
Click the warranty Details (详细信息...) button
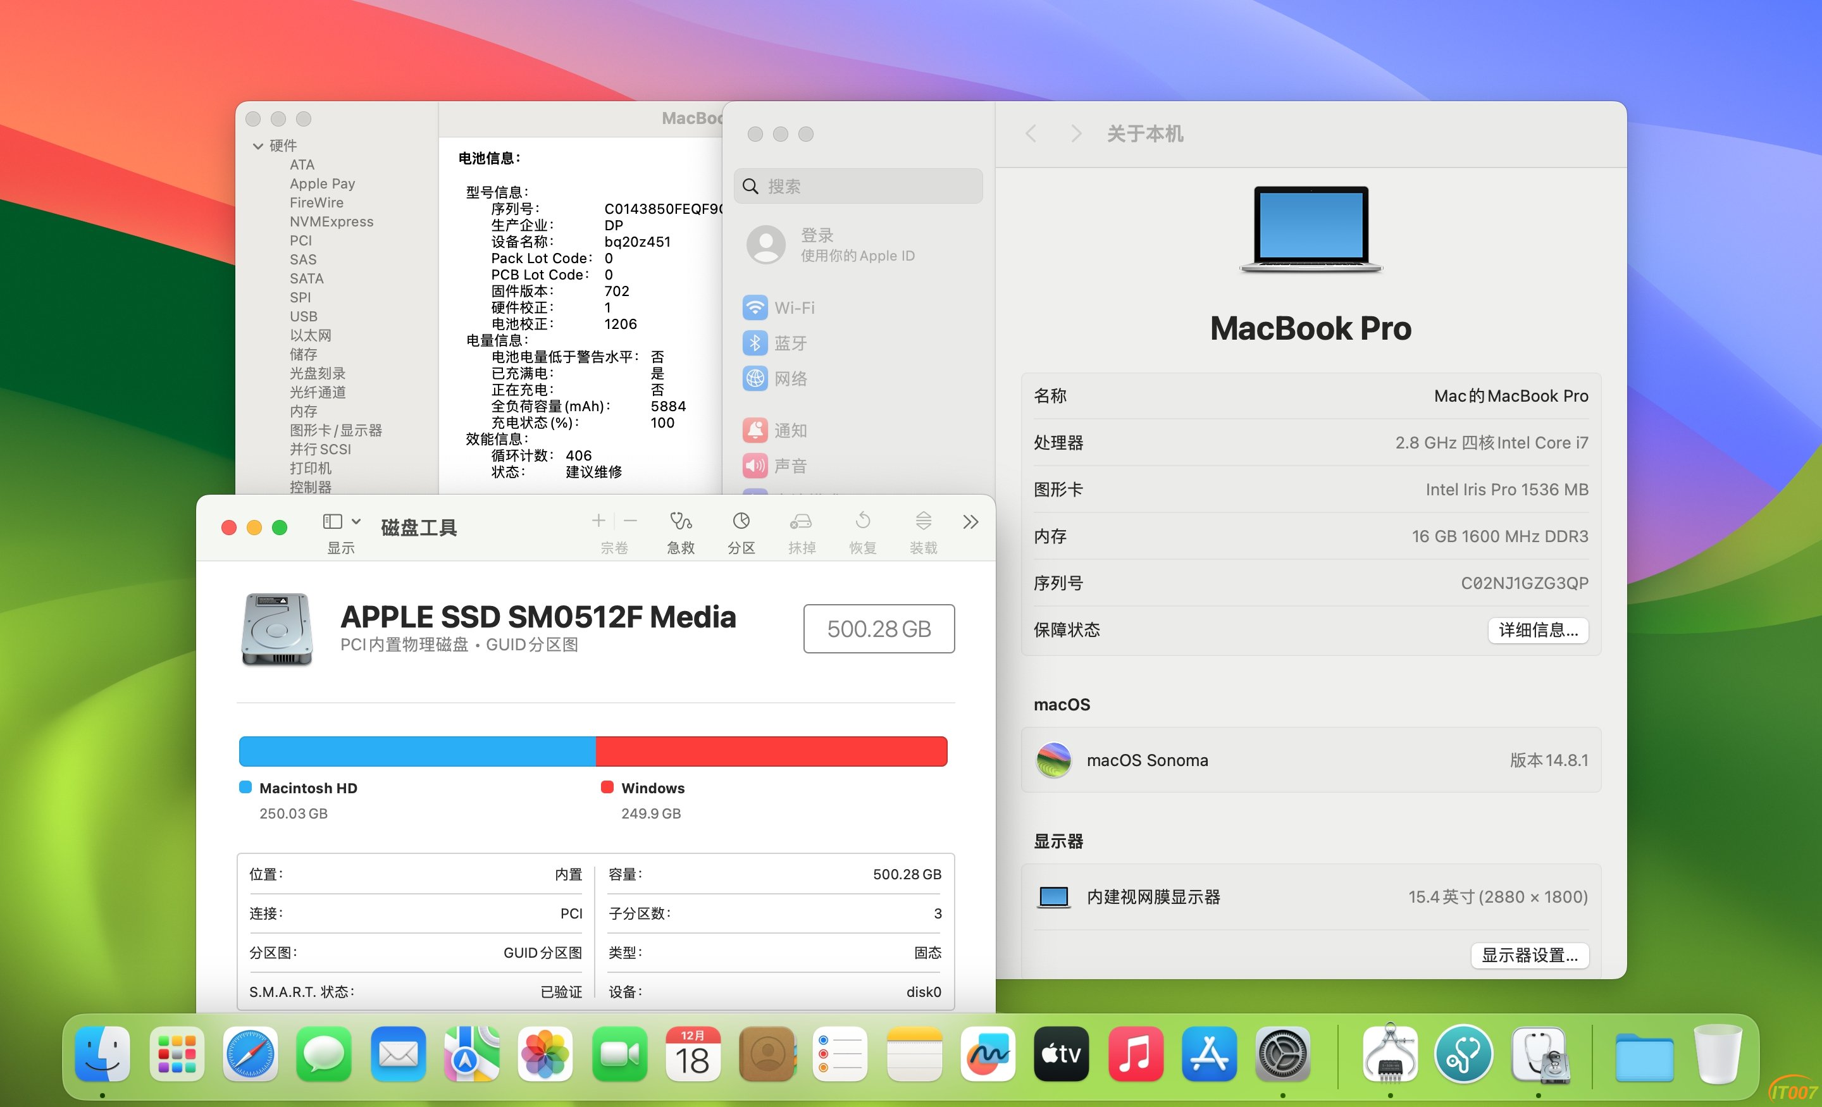tap(1537, 630)
